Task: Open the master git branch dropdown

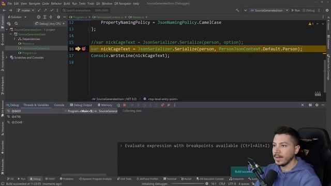Action: [x=25, y=10]
